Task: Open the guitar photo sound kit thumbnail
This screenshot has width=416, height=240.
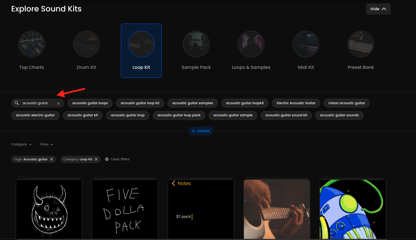Action: coord(277,209)
